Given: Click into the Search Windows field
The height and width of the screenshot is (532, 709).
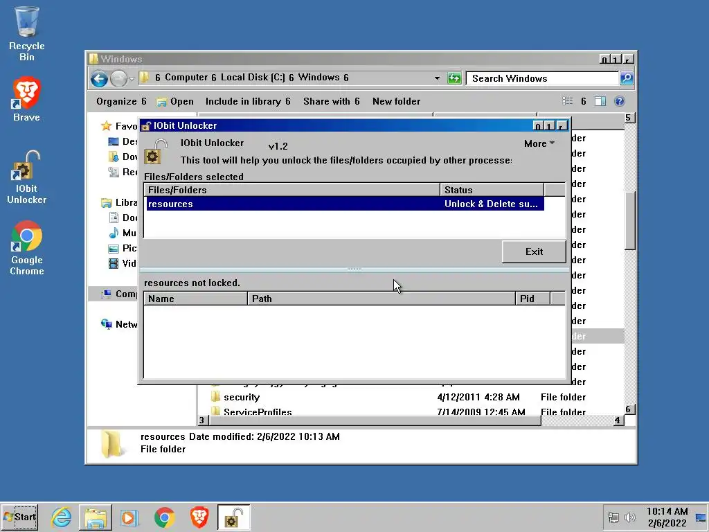Looking at the screenshot, I should (x=542, y=78).
